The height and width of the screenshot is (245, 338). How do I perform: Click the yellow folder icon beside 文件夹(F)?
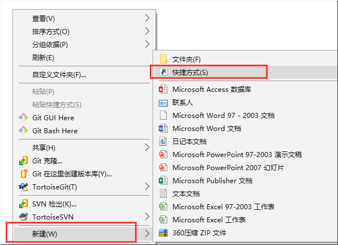(x=163, y=59)
